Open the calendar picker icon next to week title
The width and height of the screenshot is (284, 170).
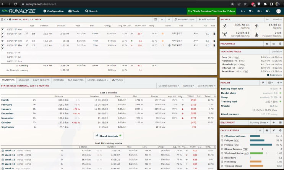pos(2,19)
